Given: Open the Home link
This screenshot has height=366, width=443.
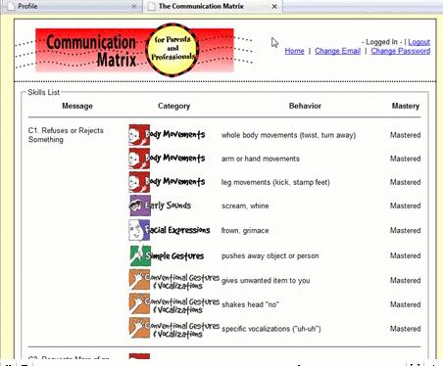Looking at the screenshot, I should 294,51.
